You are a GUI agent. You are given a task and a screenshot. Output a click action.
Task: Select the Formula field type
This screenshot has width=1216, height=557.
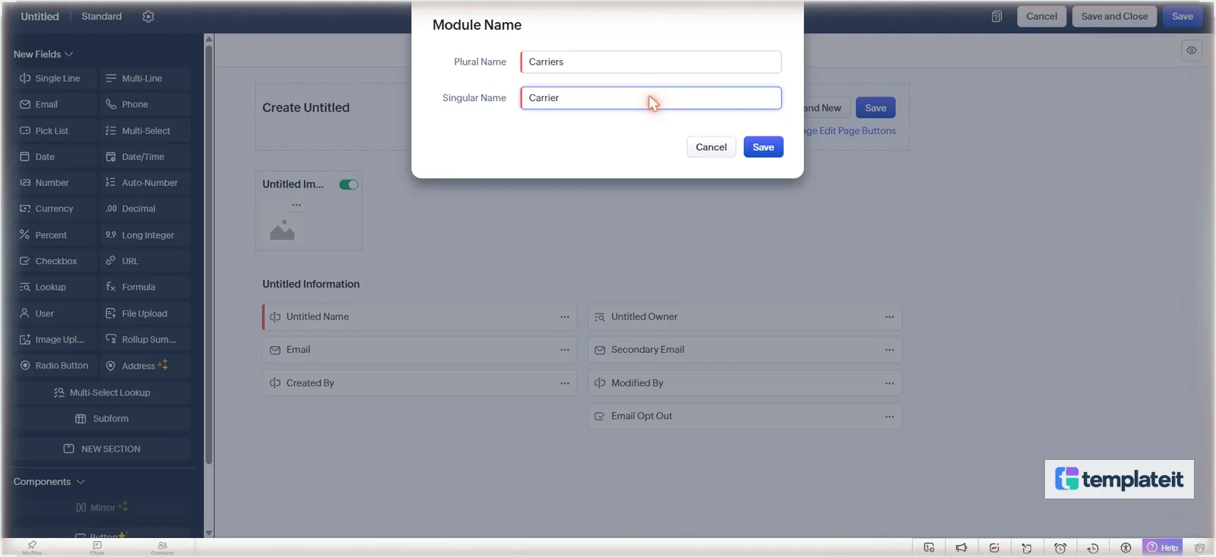[x=144, y=287]
